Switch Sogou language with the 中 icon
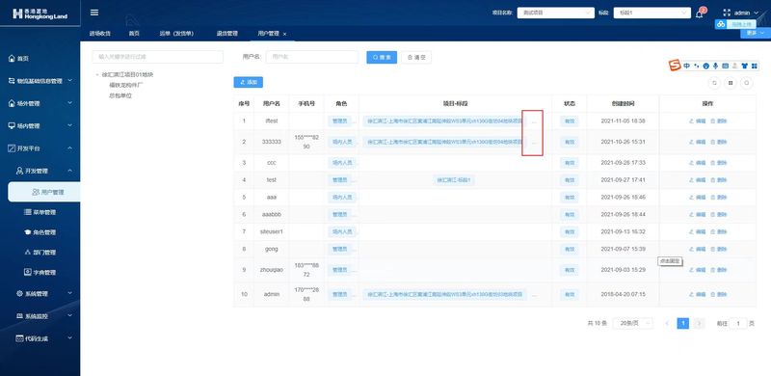The width and height of the screenshot is (771, 376). point(686,66)
